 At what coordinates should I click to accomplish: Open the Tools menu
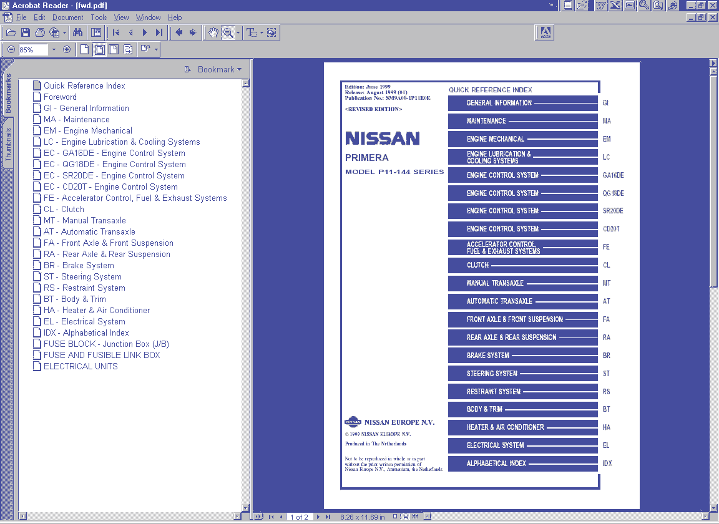point(99,17)
